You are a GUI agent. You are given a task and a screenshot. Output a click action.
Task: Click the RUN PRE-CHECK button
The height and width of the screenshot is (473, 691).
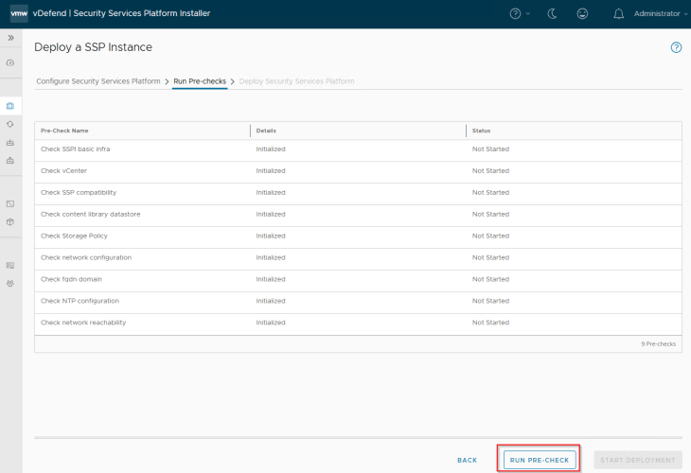539,460
